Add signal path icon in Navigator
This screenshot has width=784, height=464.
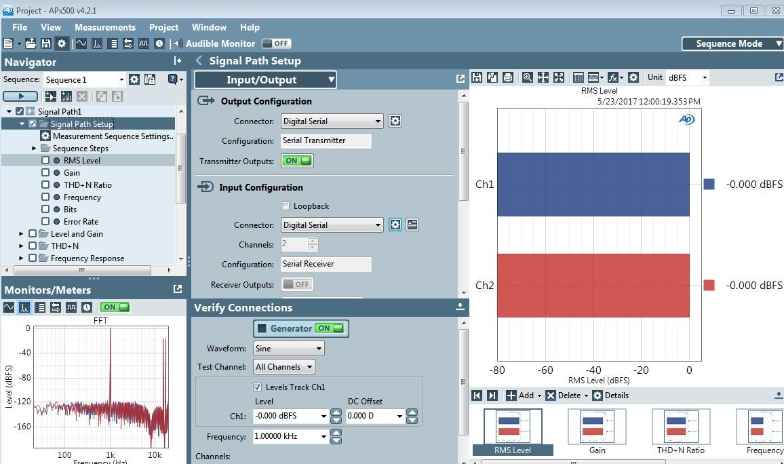pyautogui.click(x=50, y=96)
